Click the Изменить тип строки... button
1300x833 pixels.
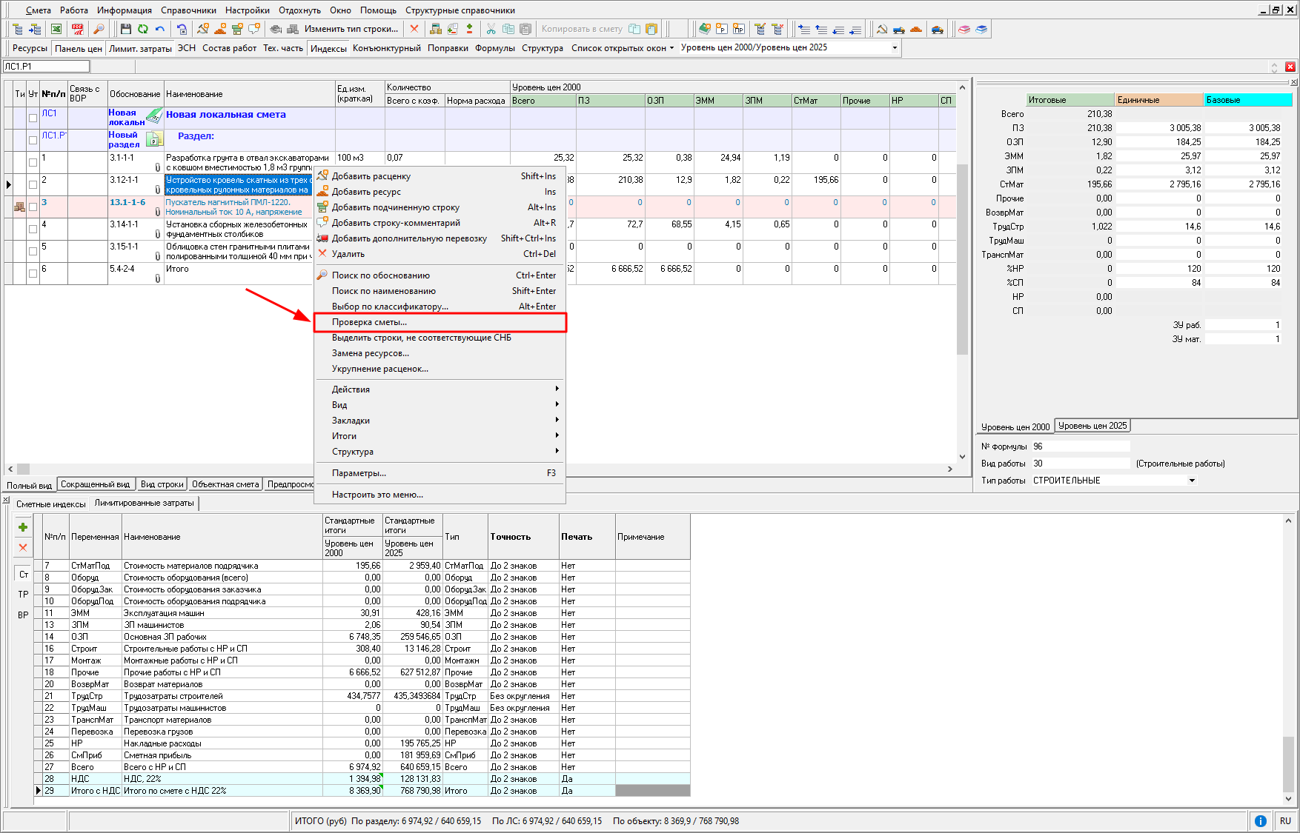click(x=351, y=29)
